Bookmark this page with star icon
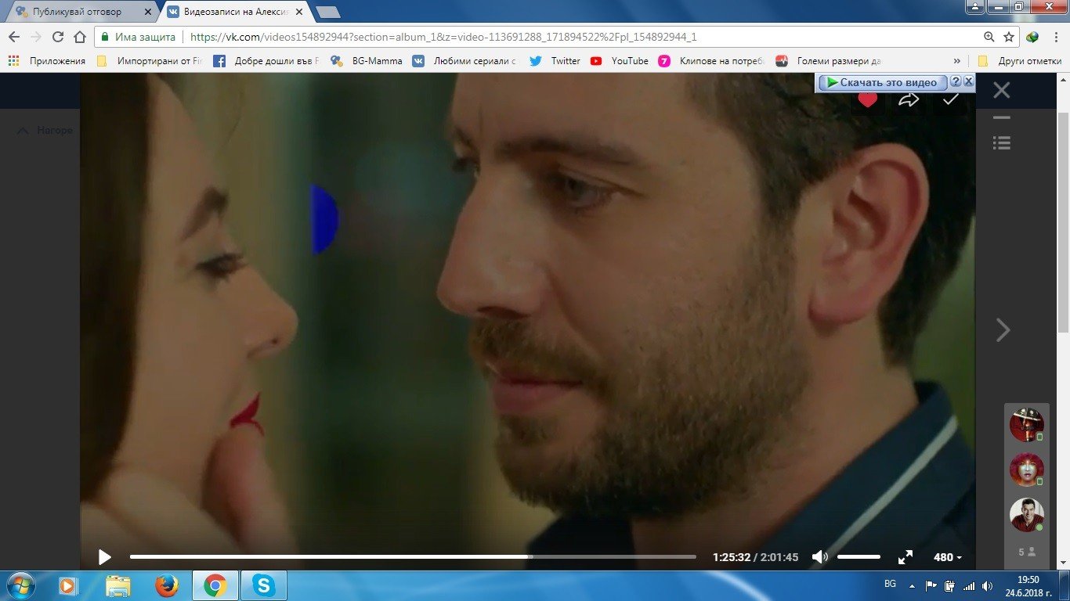This screenshot has width=1070, height=601. tap(1009, 37)
